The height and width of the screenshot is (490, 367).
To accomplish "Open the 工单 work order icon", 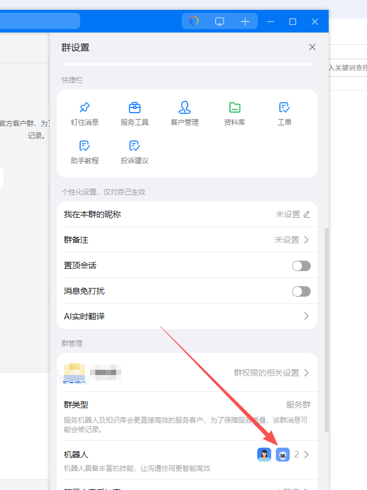I will tap(285, 108).
